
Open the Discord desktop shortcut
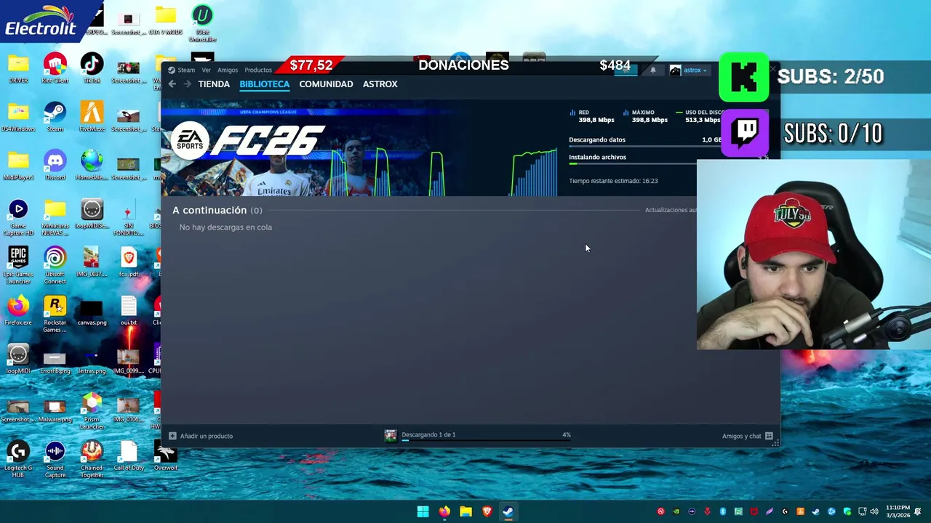(x=55, y=165)
